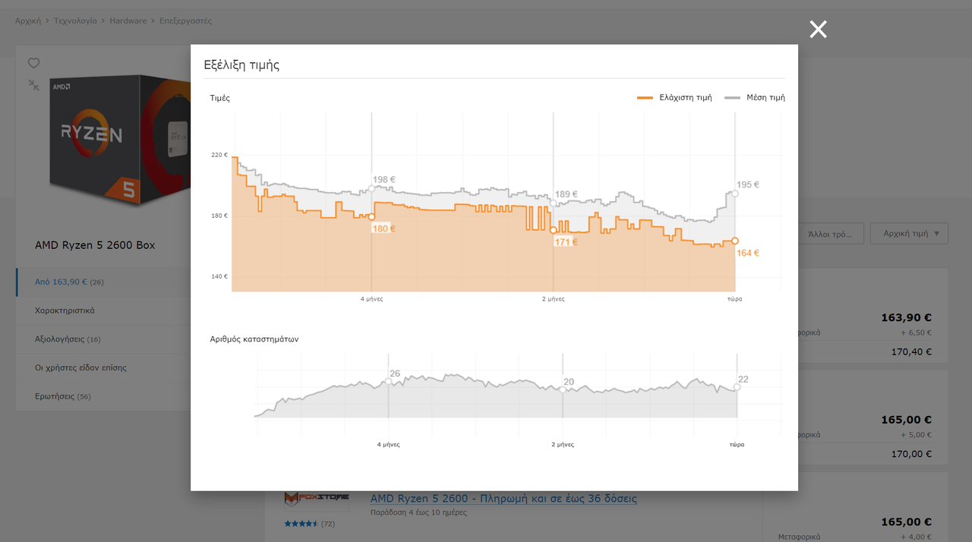Close the price history popup

click(818, 30)
